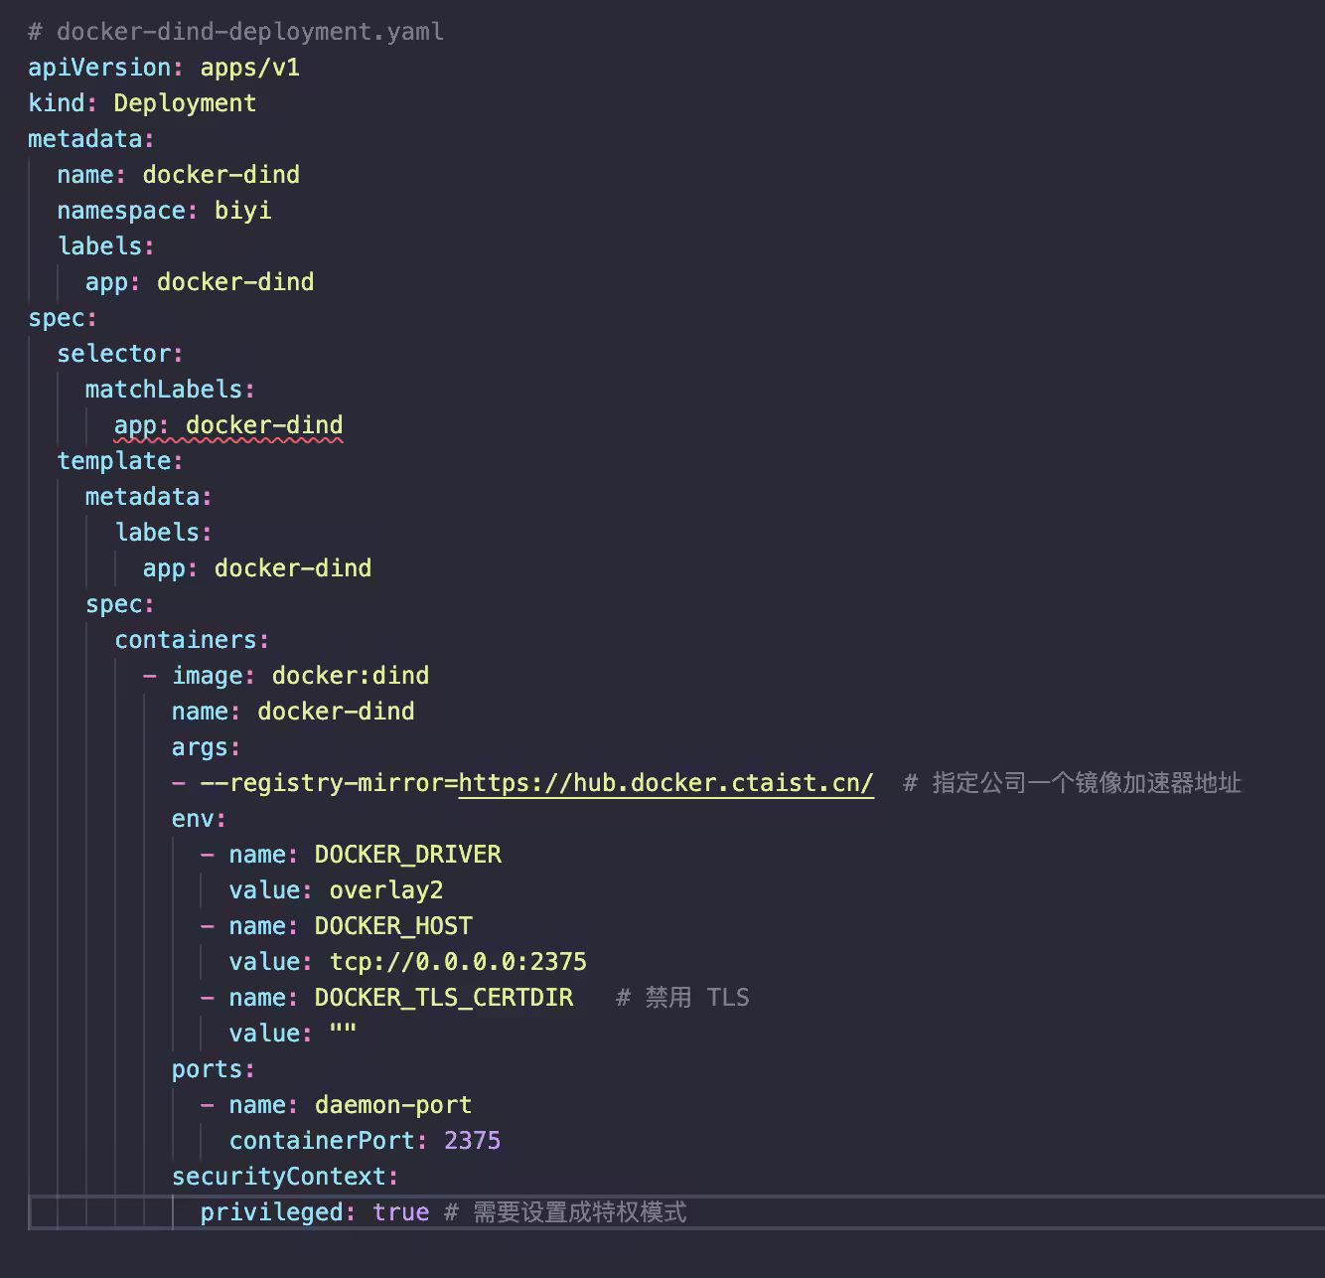This screenshot has width=1325, height=1278.
Task: Click the tcp://0.0.0.0:2375 value
Action: (458, 962)
